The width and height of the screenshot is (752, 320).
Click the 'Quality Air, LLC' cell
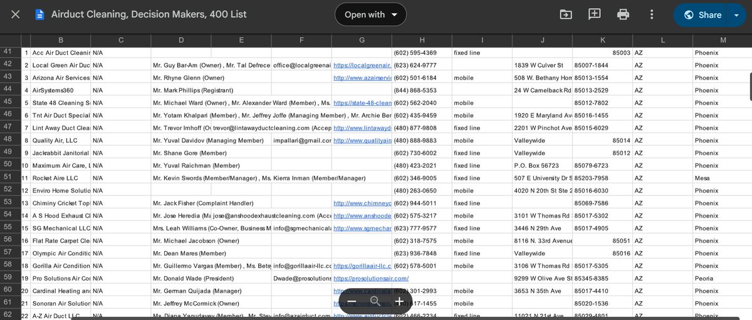(61, 140)
